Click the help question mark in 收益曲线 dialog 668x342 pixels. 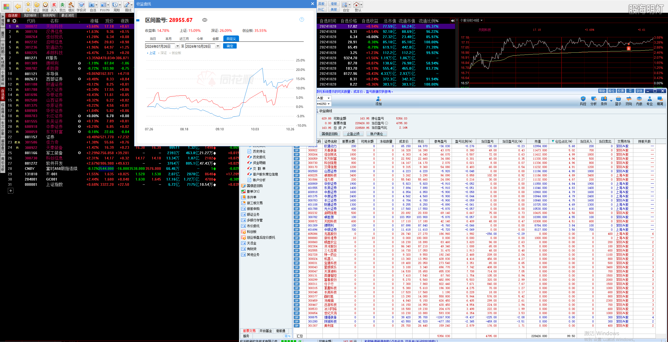(x=302, y=20)
